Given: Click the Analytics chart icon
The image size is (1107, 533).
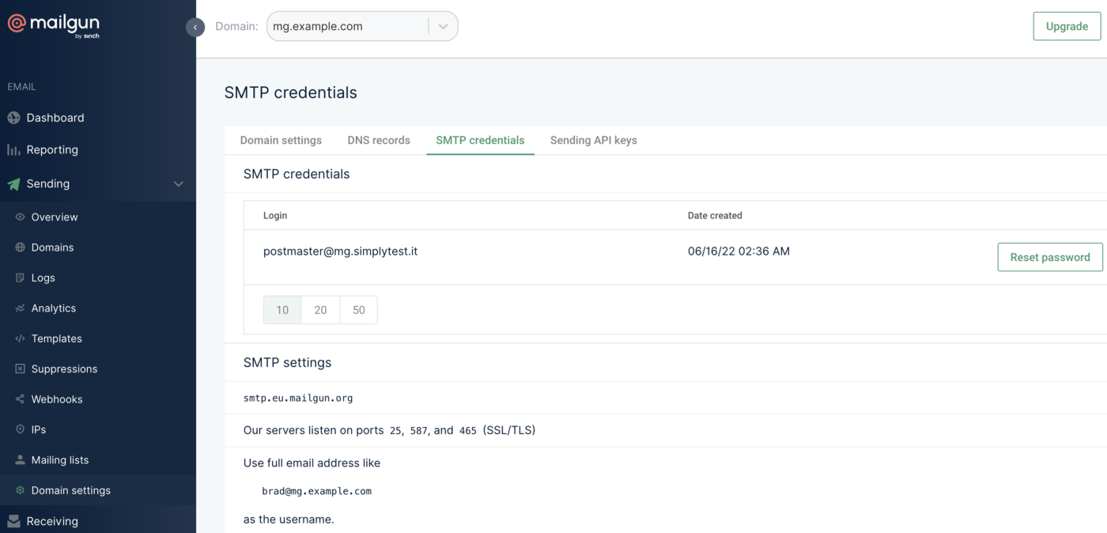Looking at the screenshot, I should (x=21, y=308).
